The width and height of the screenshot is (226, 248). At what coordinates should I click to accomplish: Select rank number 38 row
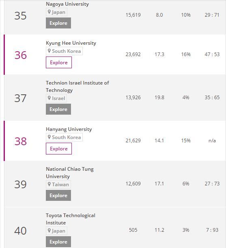click(x=115, y=141)
